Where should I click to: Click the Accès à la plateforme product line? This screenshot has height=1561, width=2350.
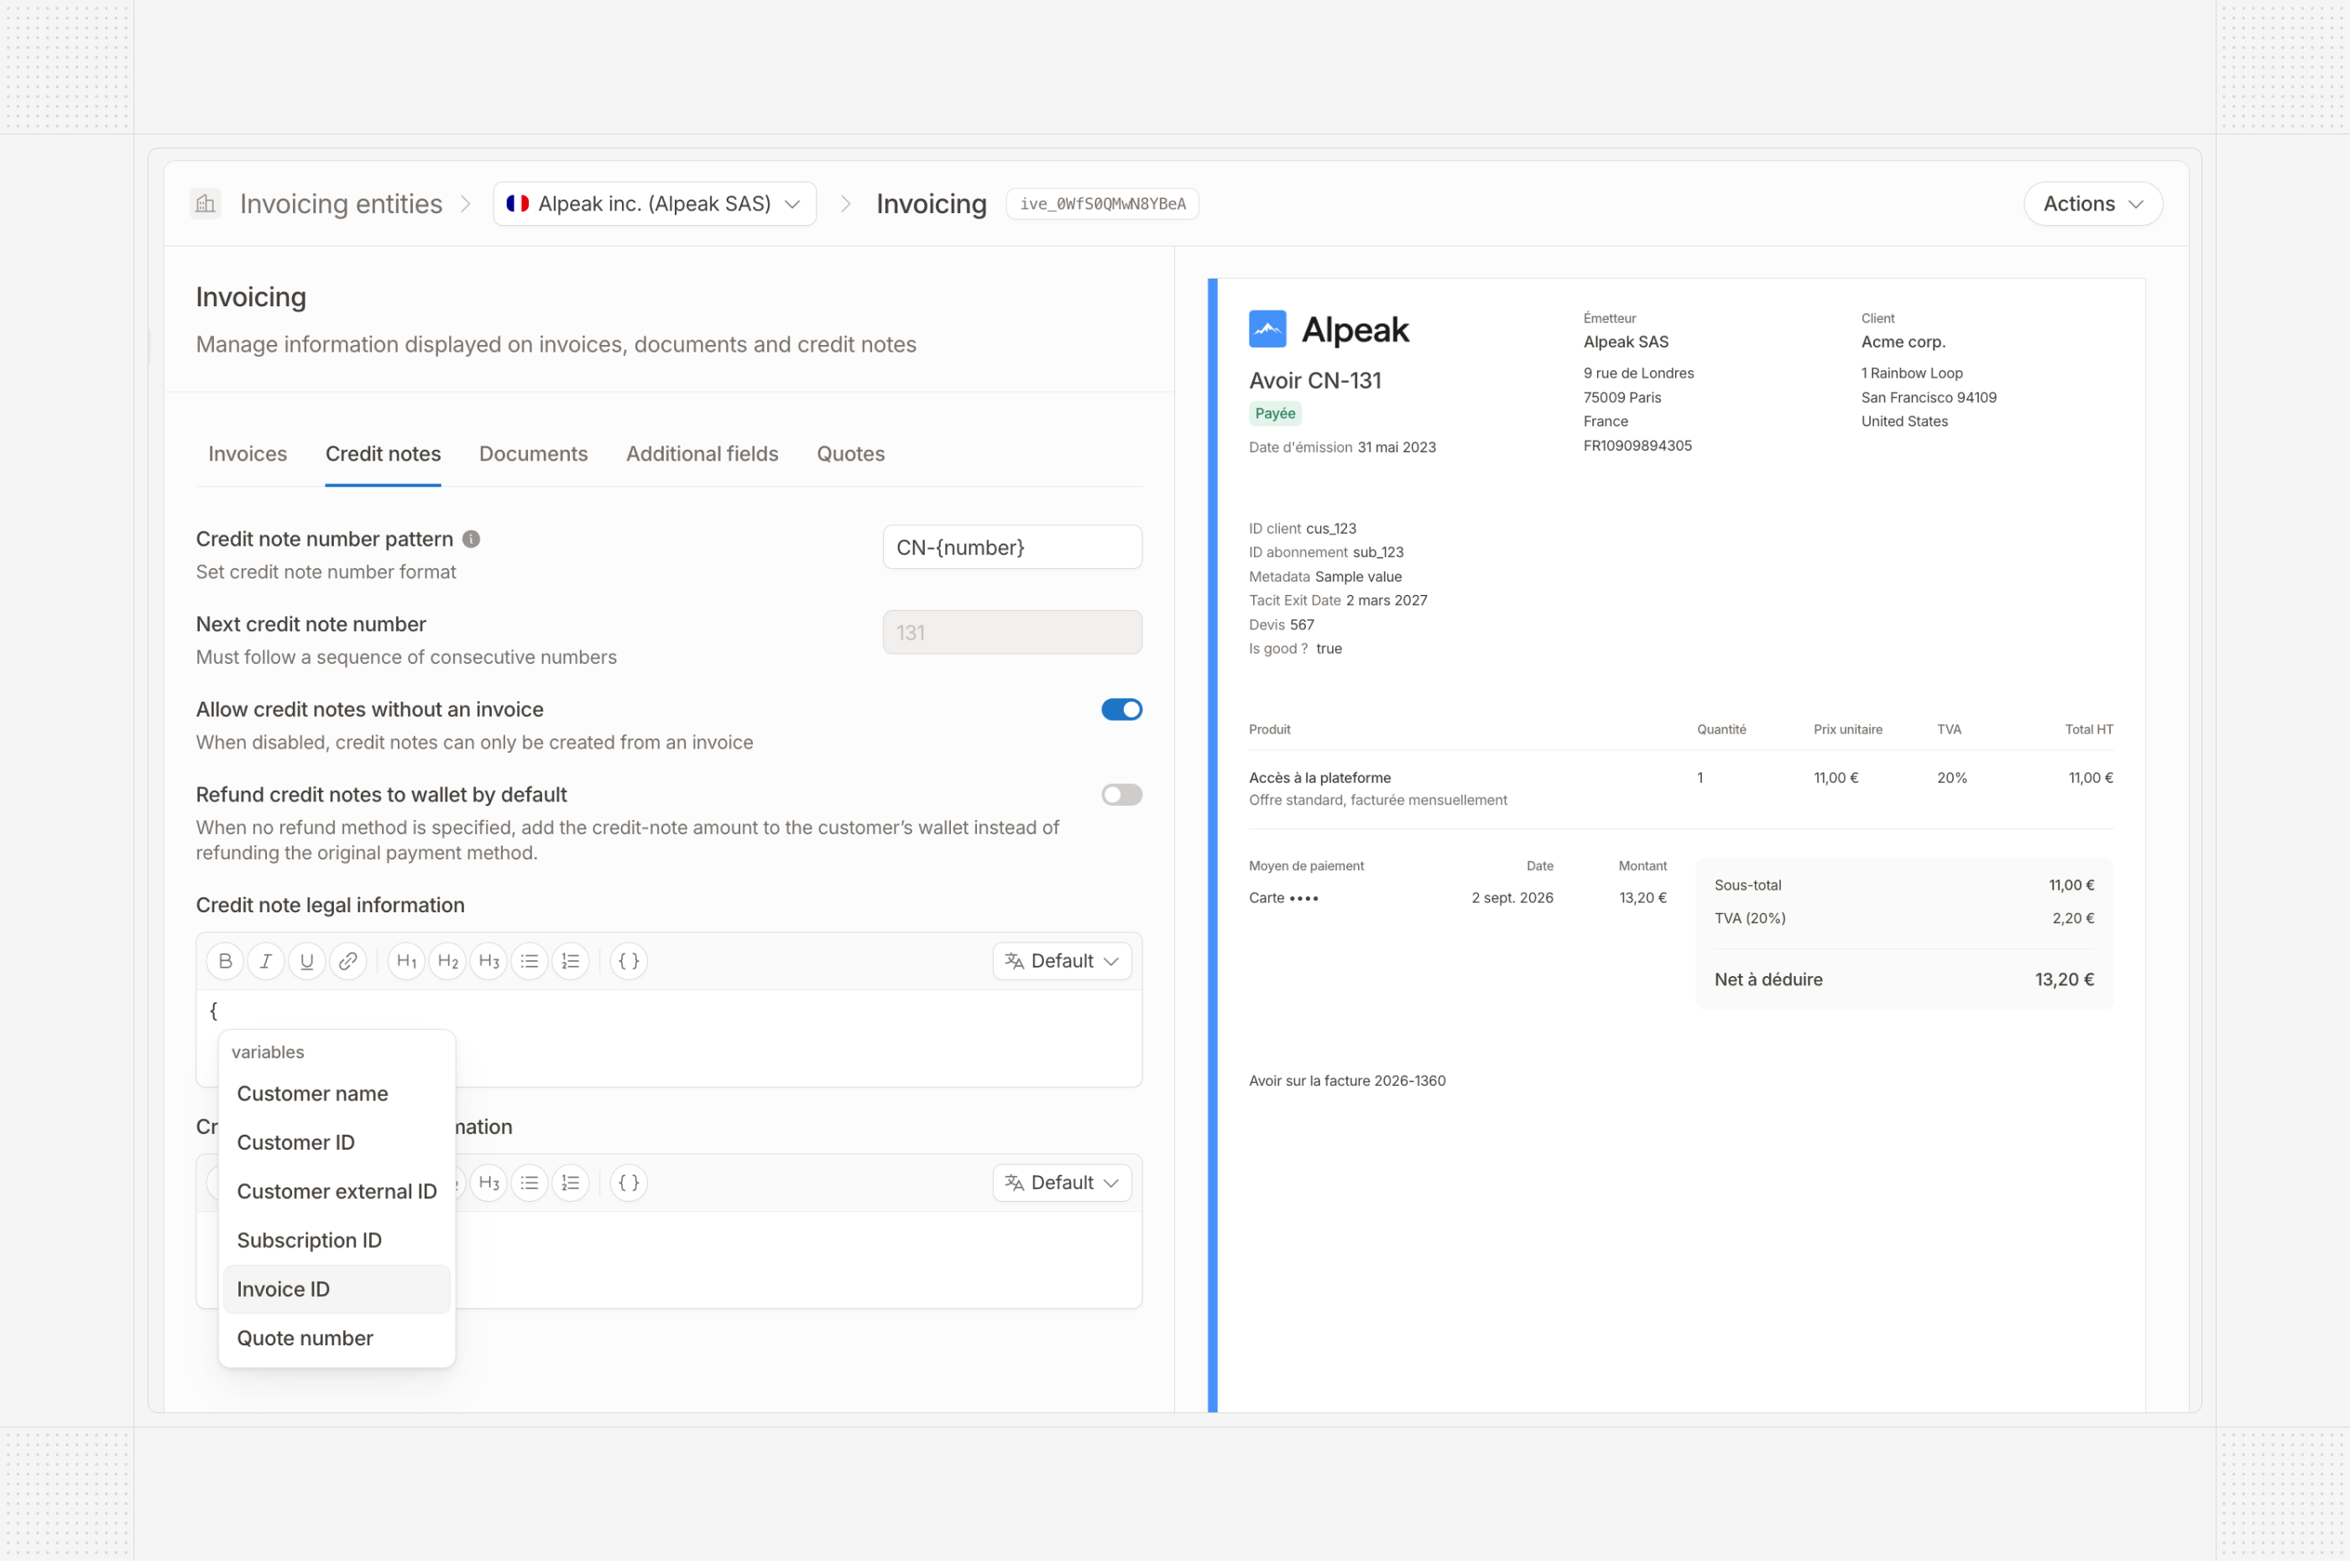pyautogui.click(x=1681, y=788)
